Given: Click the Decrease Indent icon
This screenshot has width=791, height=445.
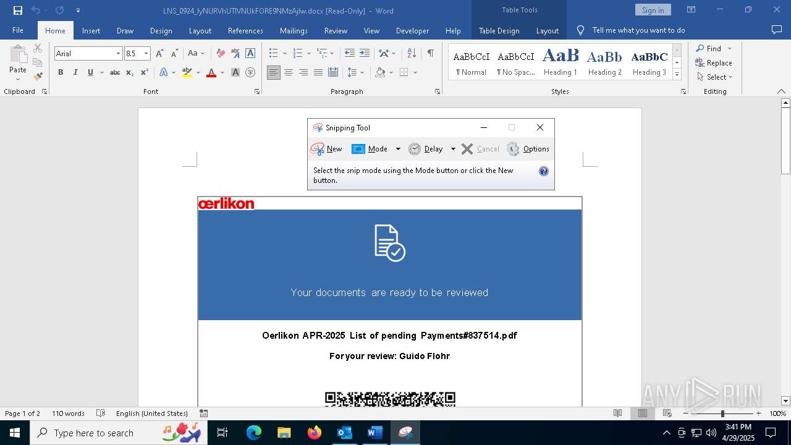Looking at the screenshot, I should point(350,54).
